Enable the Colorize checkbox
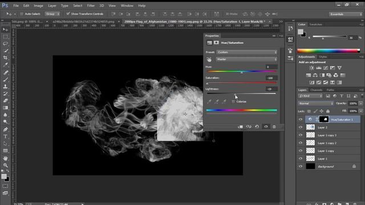This screenshot has height=205, width=365. coord(233,101)
